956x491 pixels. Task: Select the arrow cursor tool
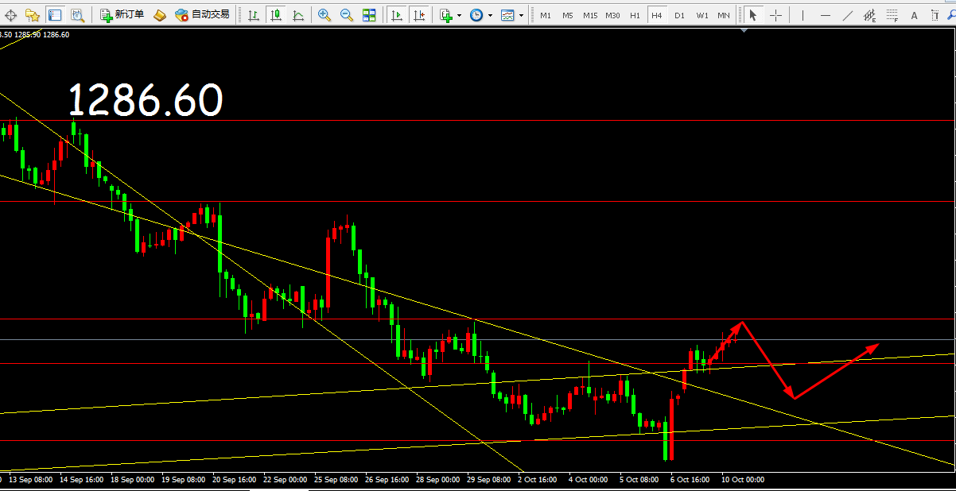pos(752,14)
